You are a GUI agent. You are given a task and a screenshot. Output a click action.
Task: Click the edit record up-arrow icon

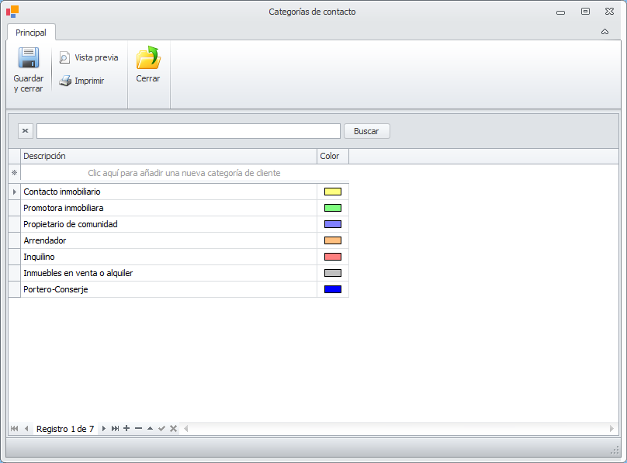pyautogui.click(x=150, y=429)
